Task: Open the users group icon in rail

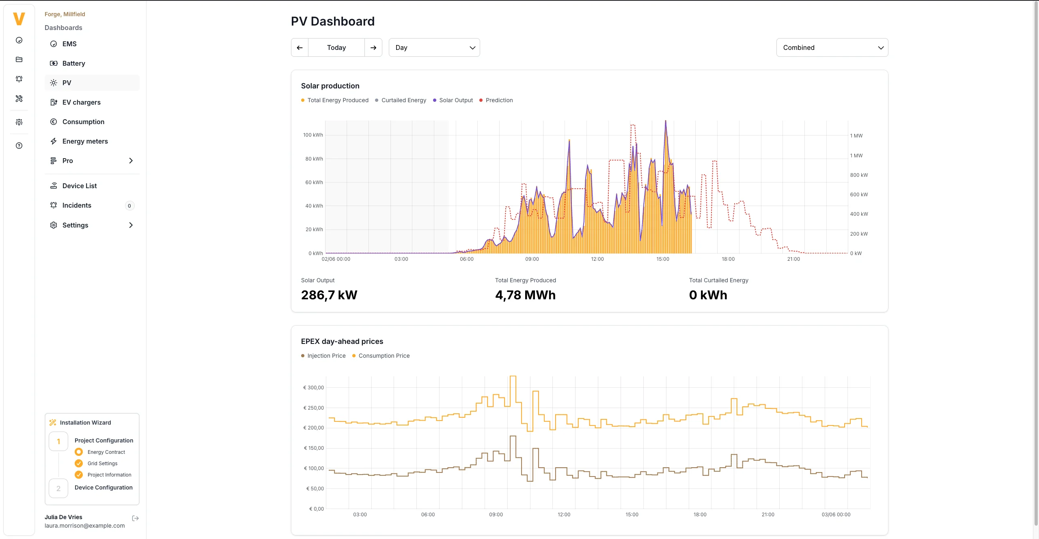Action: tap(19, 122)
